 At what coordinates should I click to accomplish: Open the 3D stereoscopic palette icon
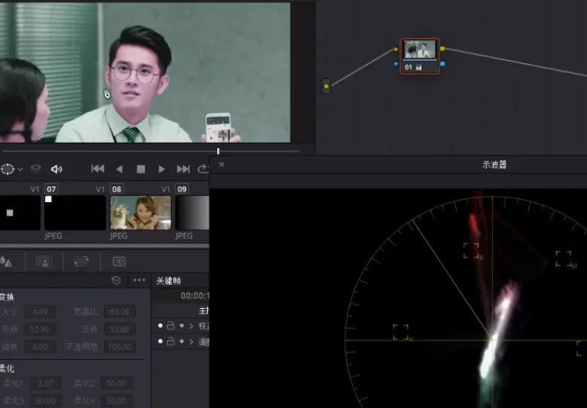pos(119,261)
